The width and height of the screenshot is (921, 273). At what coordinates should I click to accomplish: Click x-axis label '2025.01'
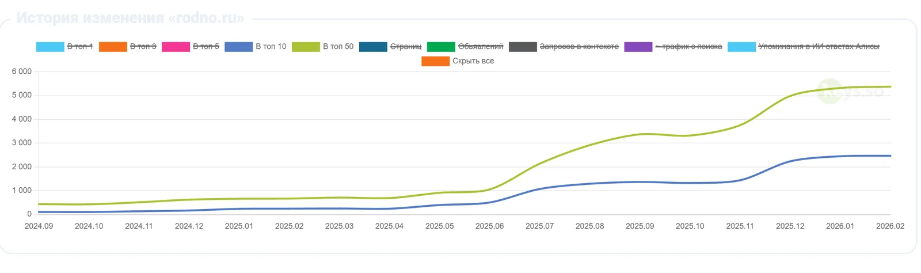(x=239, y=226)
